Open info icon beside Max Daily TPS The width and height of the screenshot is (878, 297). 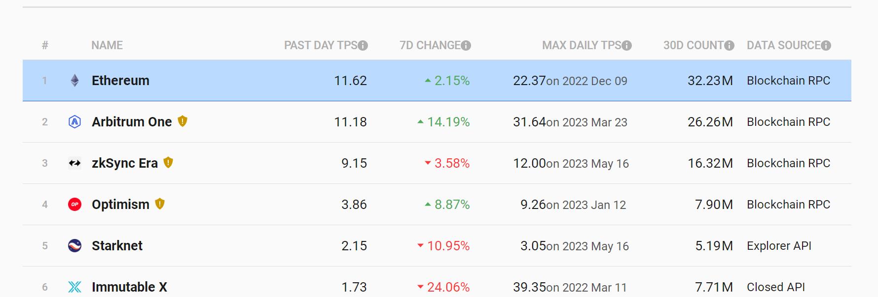[627, 46]
